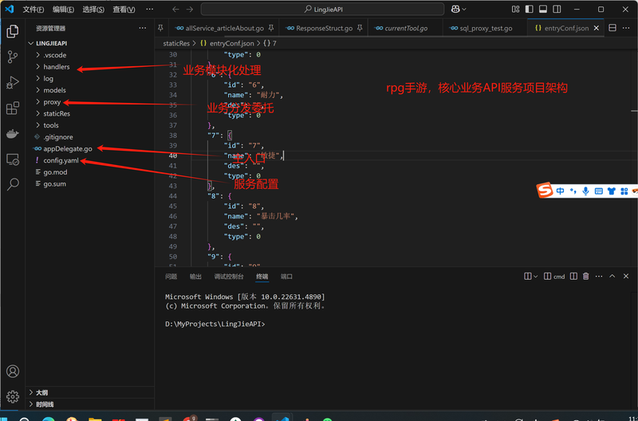Open the Customize Layout icon

point(515,9)
